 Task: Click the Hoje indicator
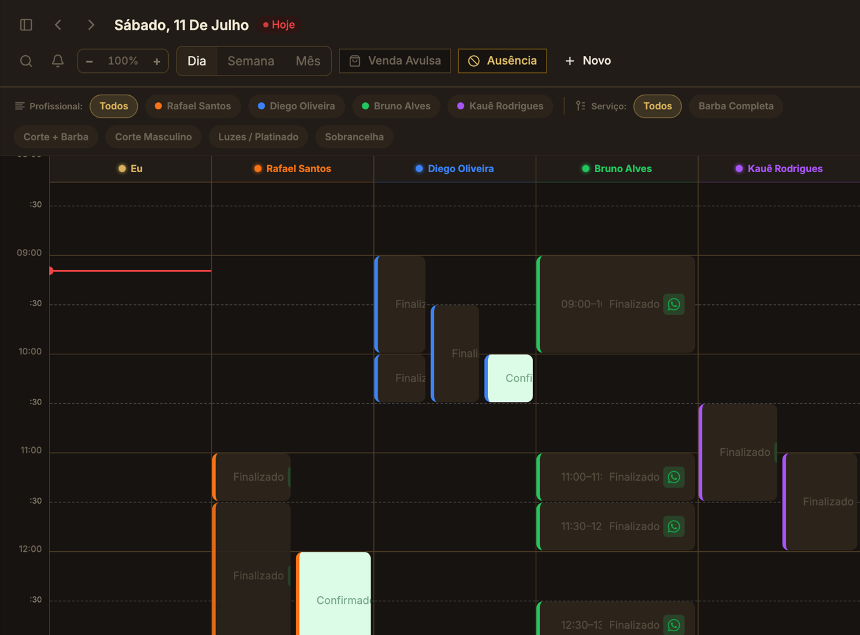tap(279, 25)
